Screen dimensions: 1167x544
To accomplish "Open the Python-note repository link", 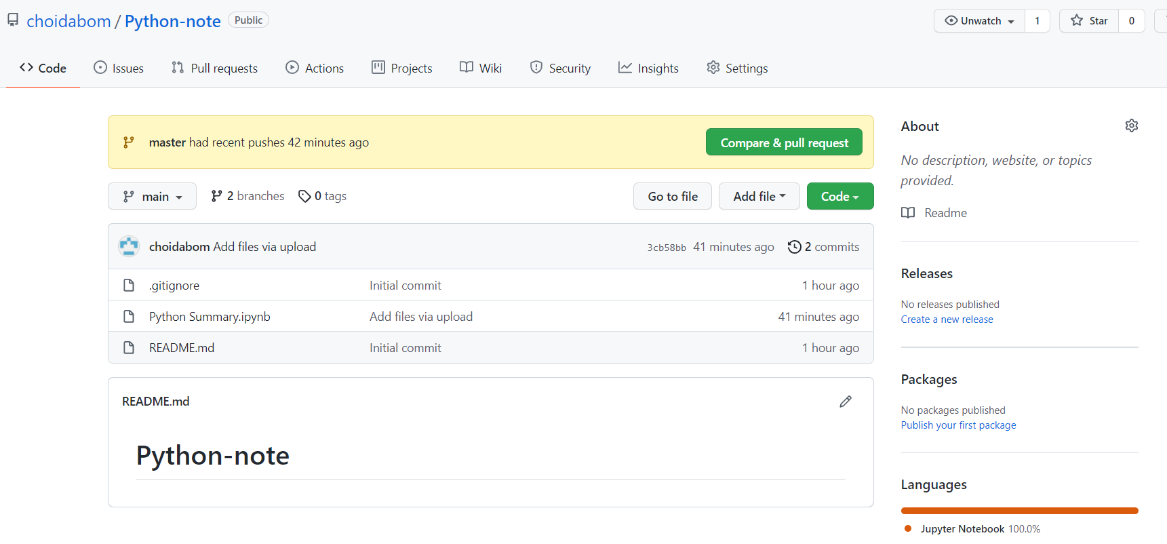I will point(172,21).
